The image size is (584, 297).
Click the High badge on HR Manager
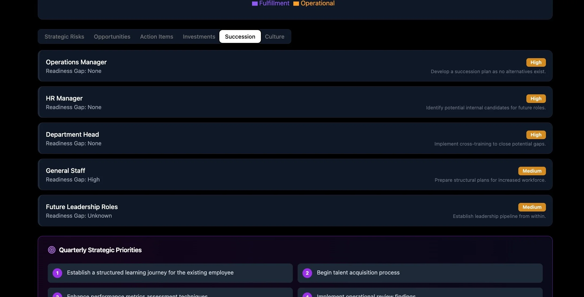(x=536, y=98)
